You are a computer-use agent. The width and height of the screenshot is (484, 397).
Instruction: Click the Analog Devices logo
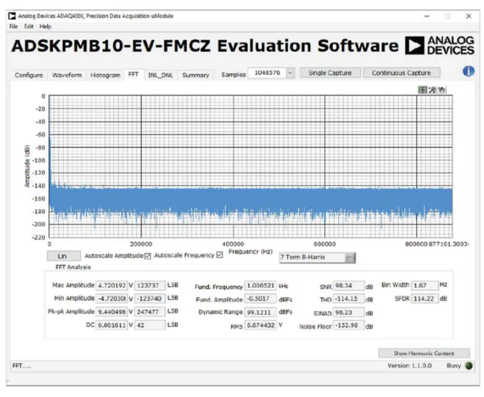point(440,46)
